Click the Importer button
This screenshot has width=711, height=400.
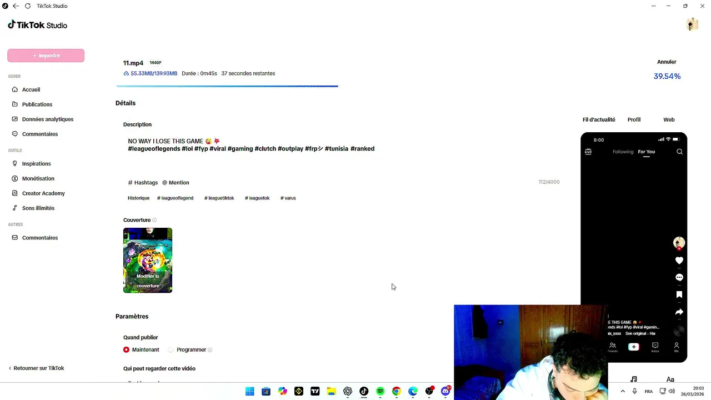point(46,56)
